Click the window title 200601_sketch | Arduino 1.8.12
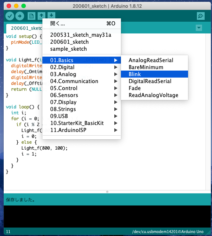Viewport: 212px width, 236px height. click(107, 6)
